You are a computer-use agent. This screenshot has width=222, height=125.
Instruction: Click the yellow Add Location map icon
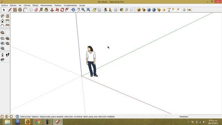pyautogui.click(x=94, y=10)
